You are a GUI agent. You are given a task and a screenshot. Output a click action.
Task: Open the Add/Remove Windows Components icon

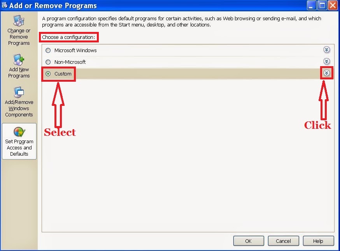pyautogui.click(x=19, y=92)
